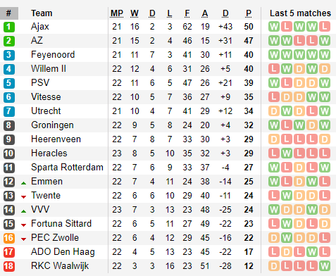Click the orange position 16 badge
Image resolution: width=336 pixels, height=276 pixels.
pos(9,238)
